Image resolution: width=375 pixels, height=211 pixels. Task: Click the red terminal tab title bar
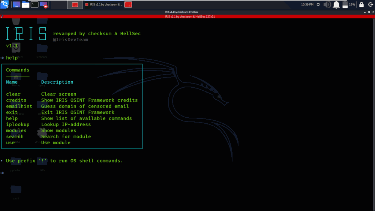click(190, 16)
